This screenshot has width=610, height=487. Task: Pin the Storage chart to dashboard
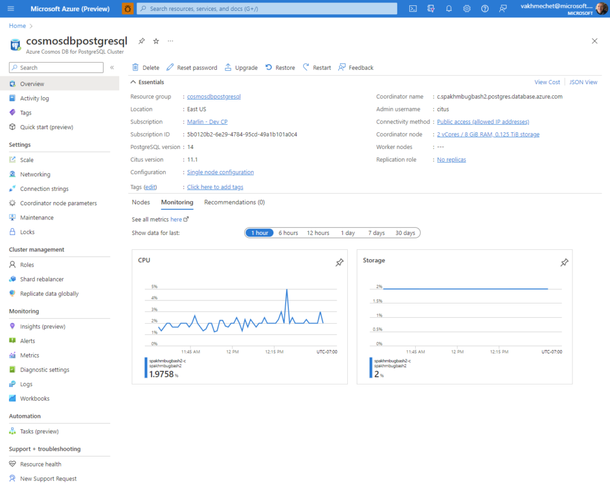click(x=564, y=262)
